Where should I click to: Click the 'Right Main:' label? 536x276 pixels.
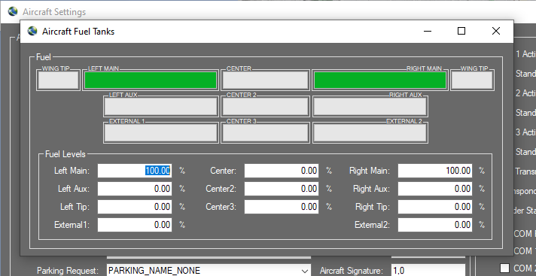[x=370, y=171]
